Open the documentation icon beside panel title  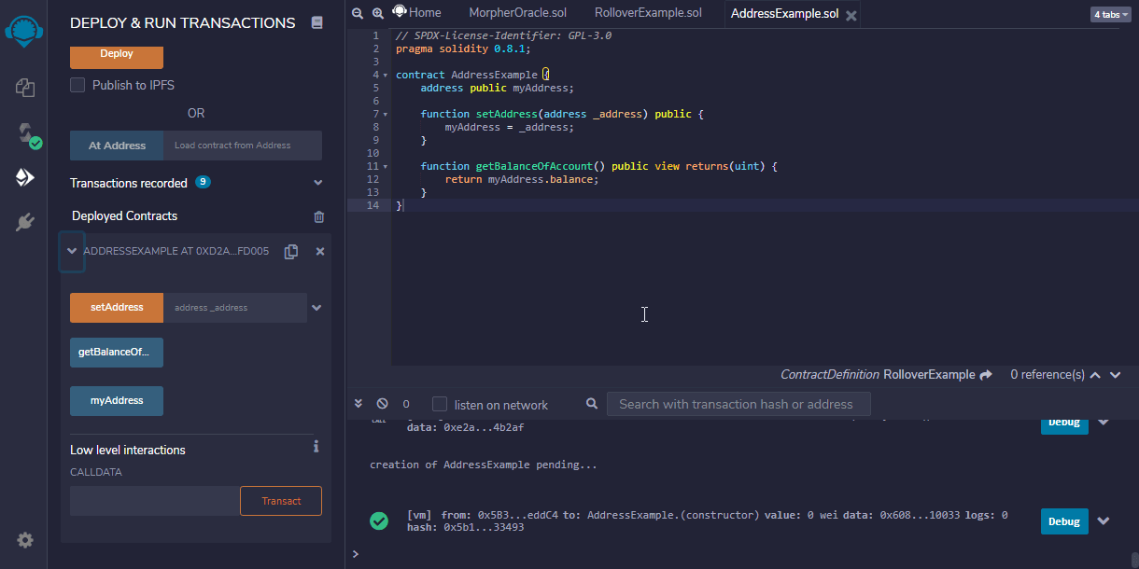[x=317, y=22]
